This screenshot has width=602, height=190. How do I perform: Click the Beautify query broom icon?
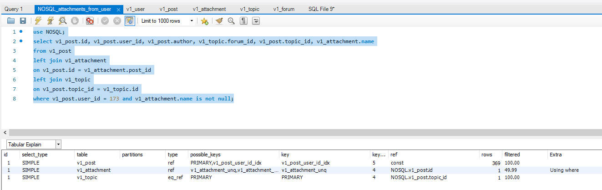point(219,21)
